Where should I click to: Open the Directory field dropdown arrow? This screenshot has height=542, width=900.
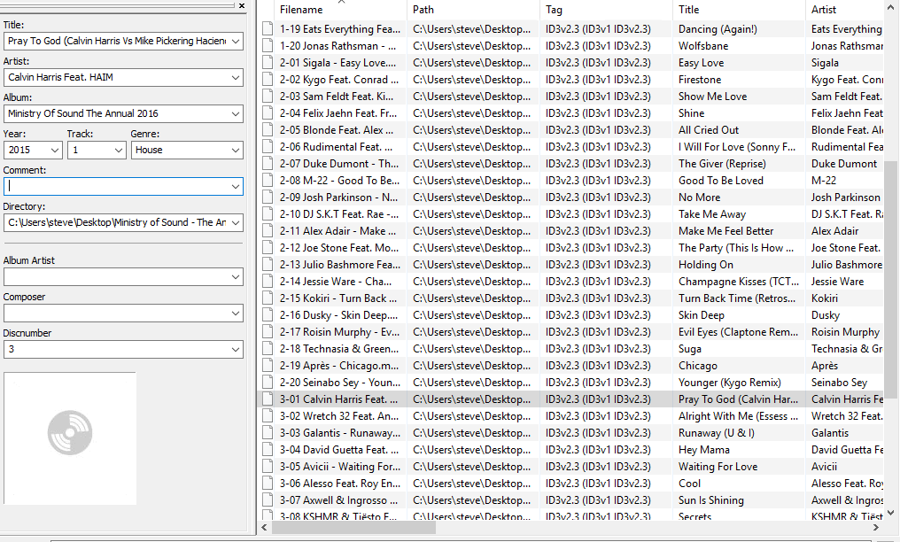click(236, 222)
